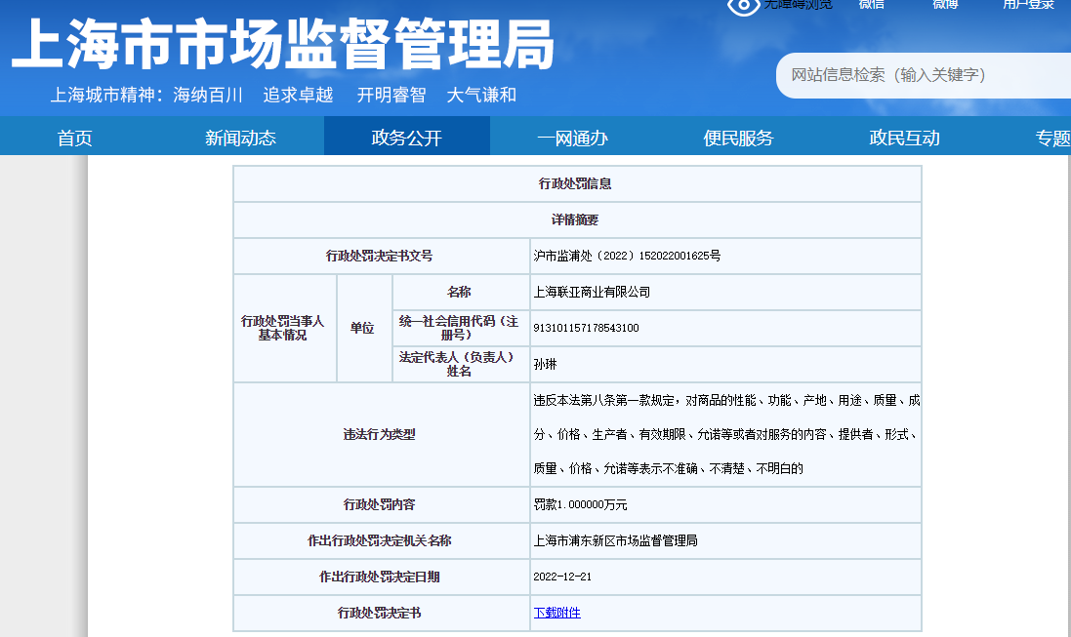Open the 微信 link in header
Viewport: 1071px width, 637px height.
(x=871, y=5)
